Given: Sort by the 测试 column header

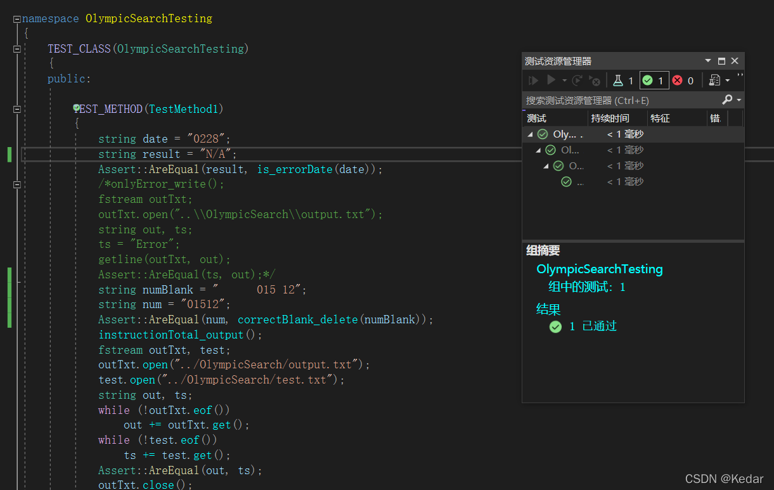Looking at the screenshot, I should coord(555,118).
